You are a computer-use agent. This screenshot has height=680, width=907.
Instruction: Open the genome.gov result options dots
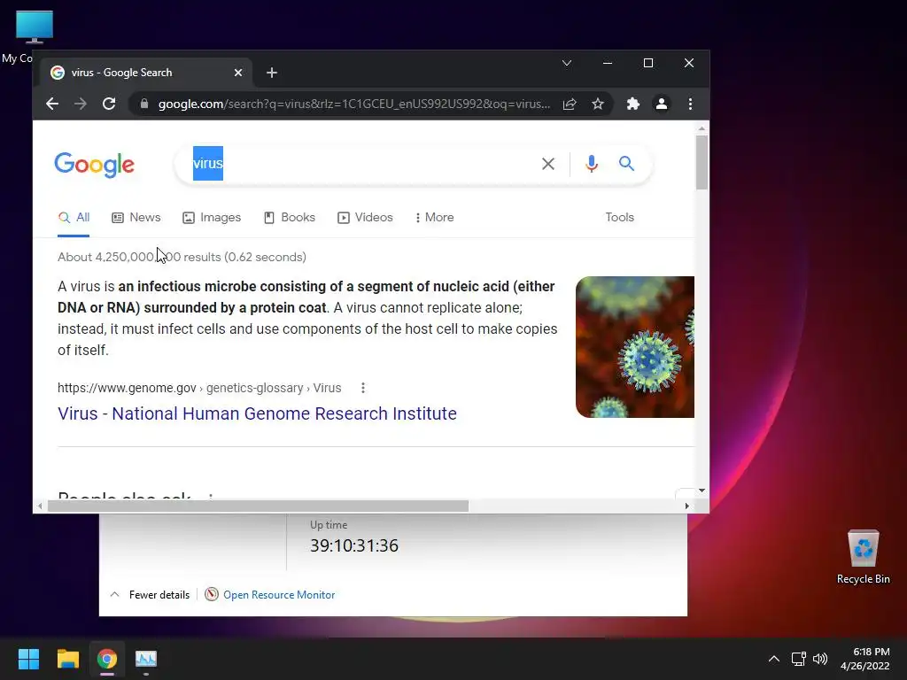(x=362, y=388)
